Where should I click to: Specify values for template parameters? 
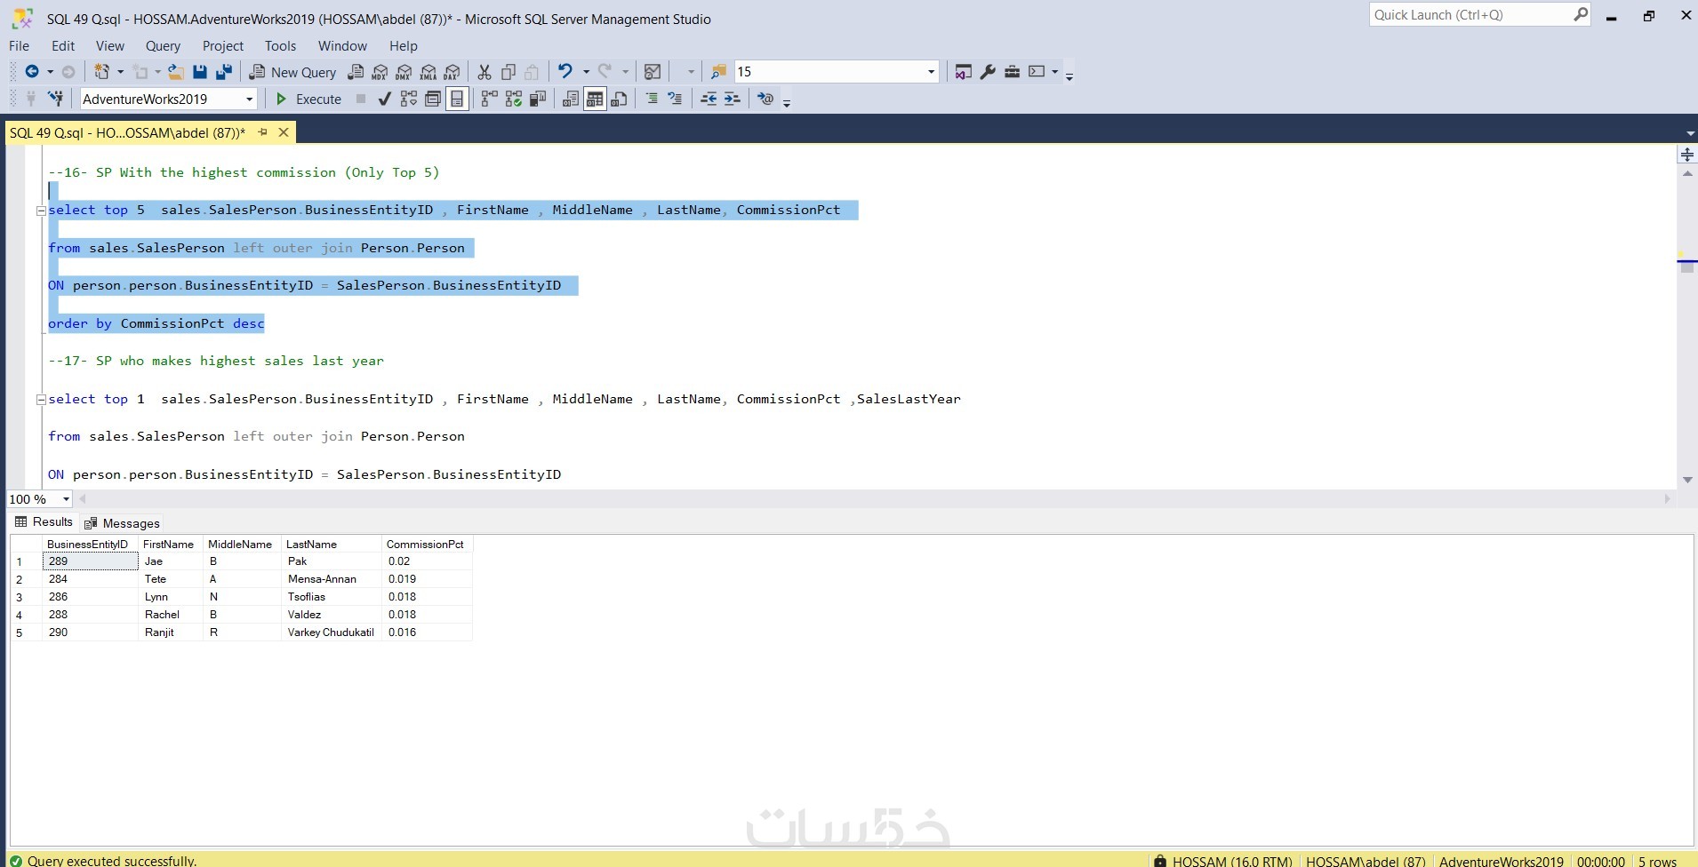pyautogui.click(x=765, y=99)
